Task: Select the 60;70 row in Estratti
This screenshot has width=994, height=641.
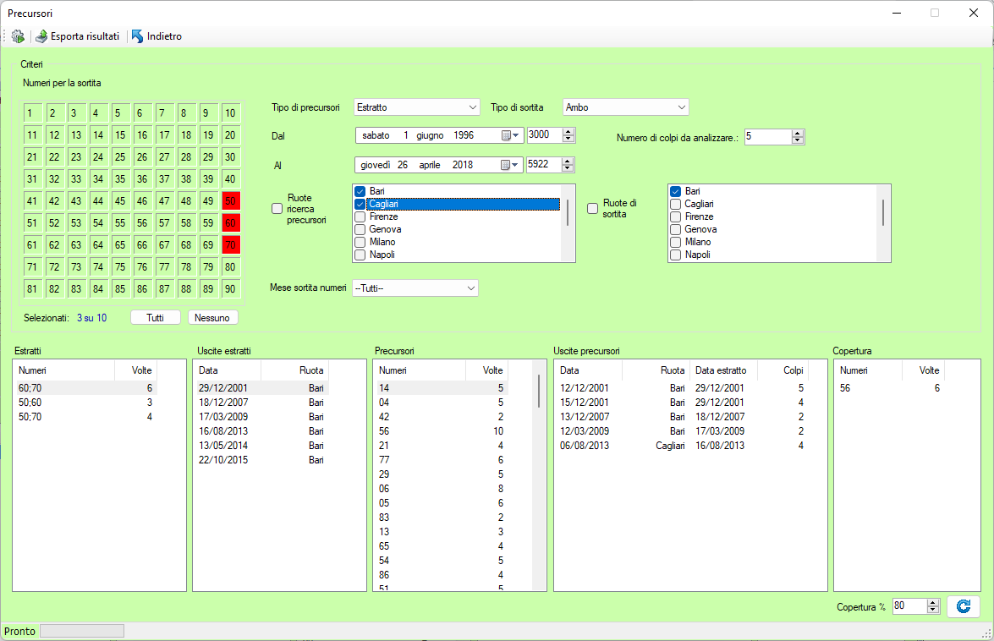Action: [85, 388]
